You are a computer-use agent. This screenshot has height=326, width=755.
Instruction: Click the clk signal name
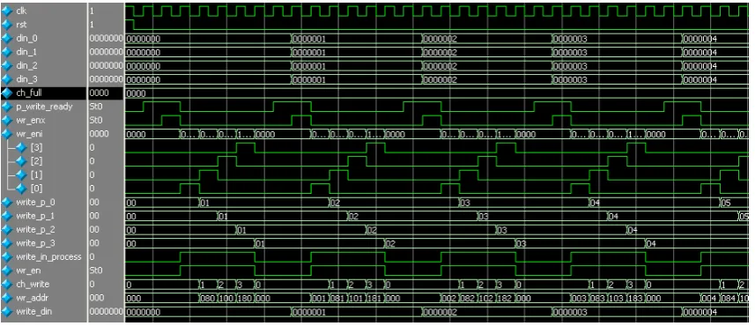coord(21,11)
